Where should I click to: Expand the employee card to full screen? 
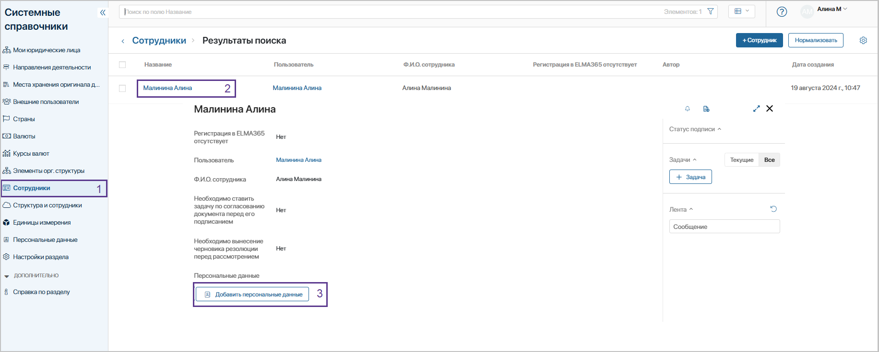pyautogui.click(x=756, y=109)
